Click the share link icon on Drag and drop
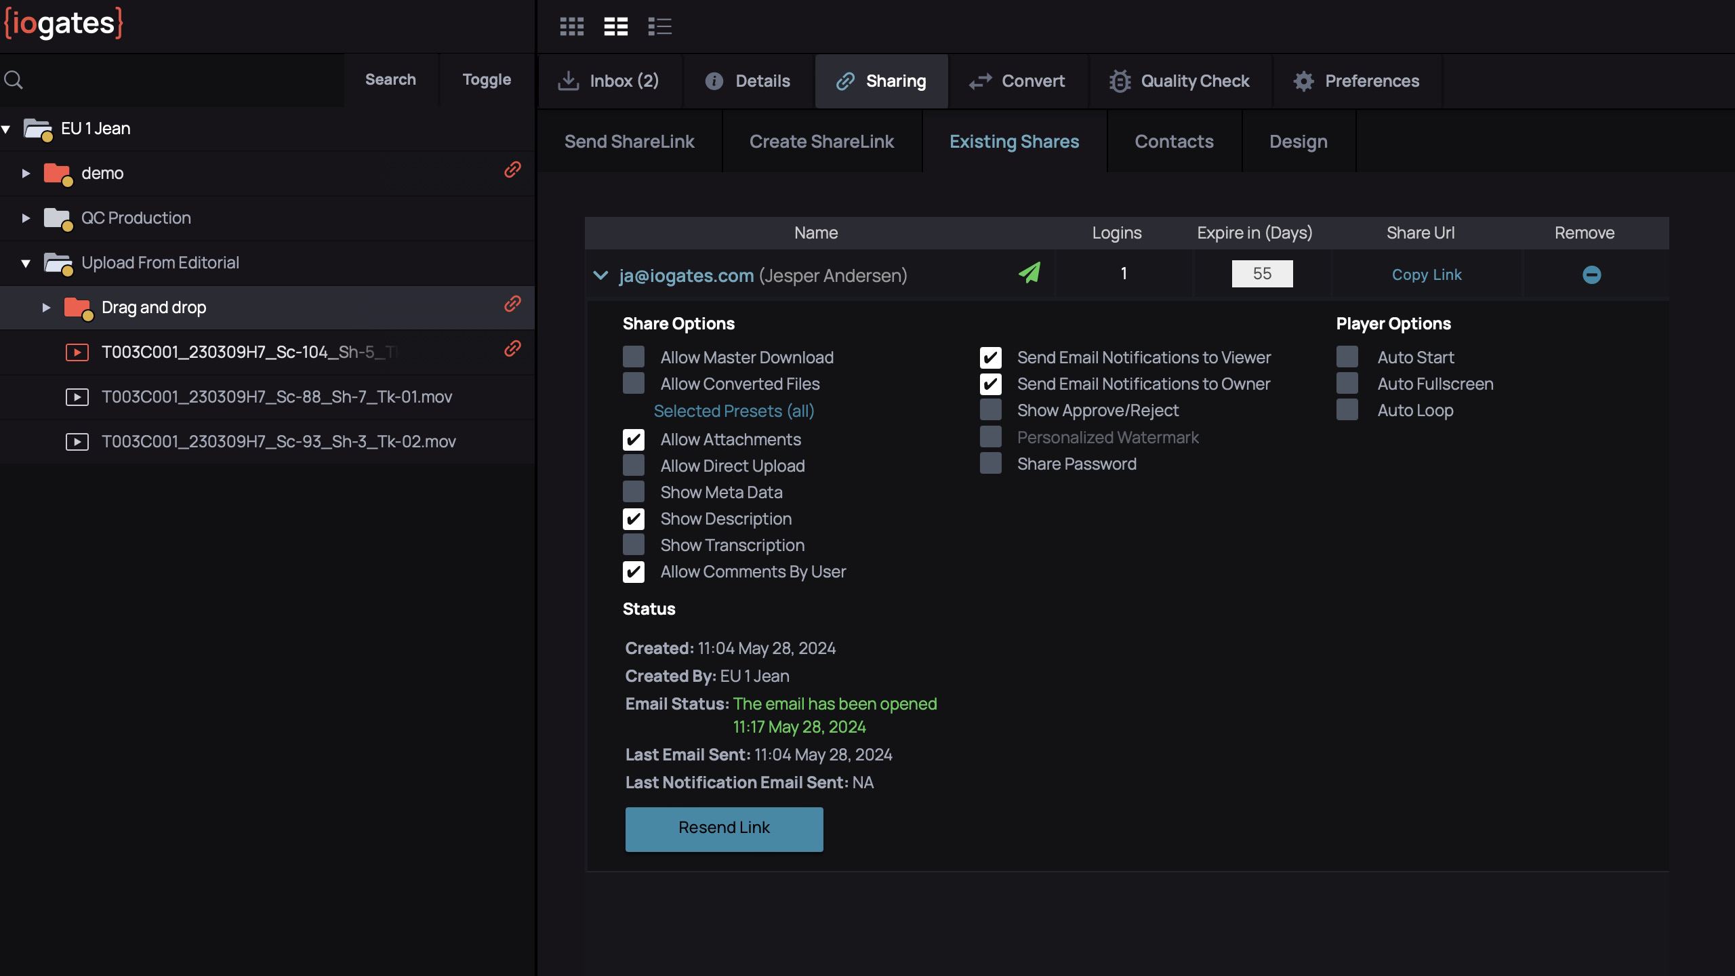 [x=512, y=304]
